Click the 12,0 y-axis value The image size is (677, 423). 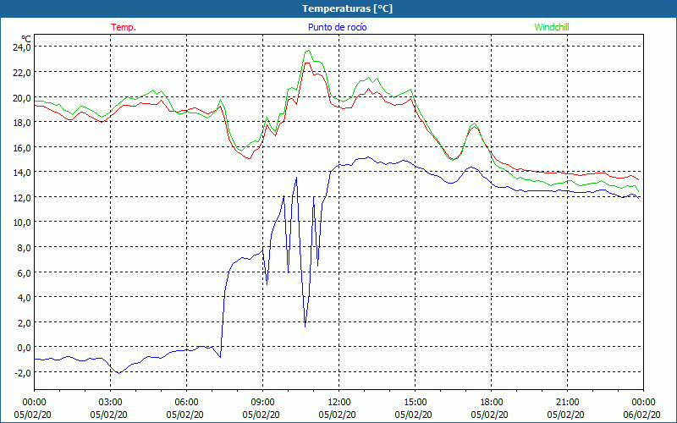pyautogui.click(x=22, y=198)
